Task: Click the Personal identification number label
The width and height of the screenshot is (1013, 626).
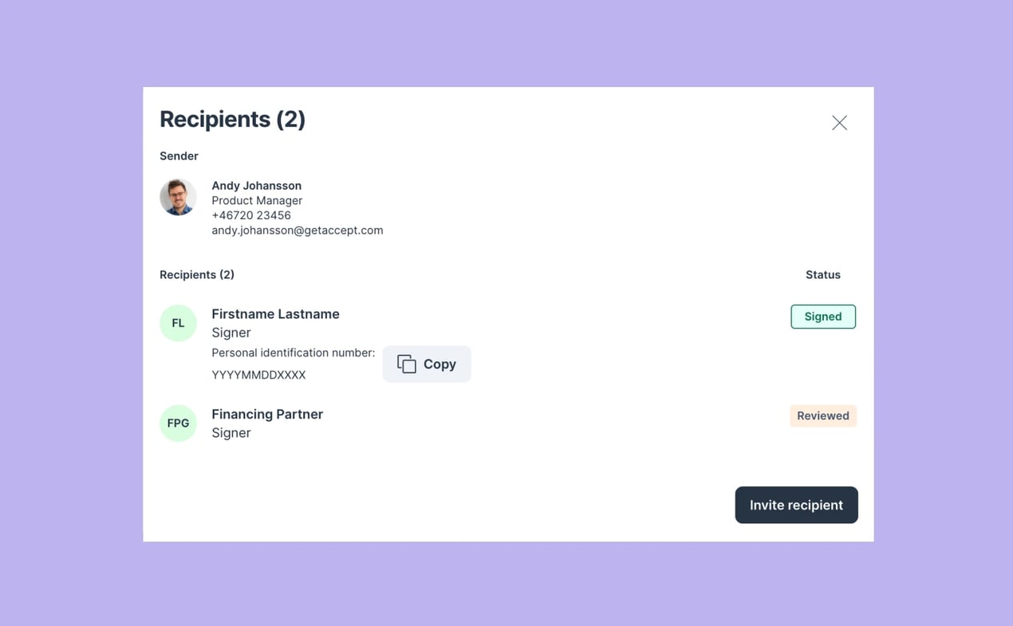Action: click(293, 352)
